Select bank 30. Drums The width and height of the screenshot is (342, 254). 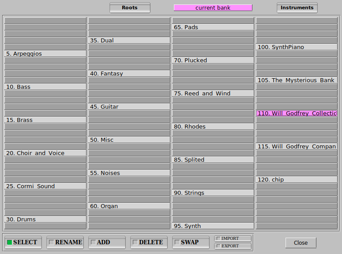(x=45, y=220)
